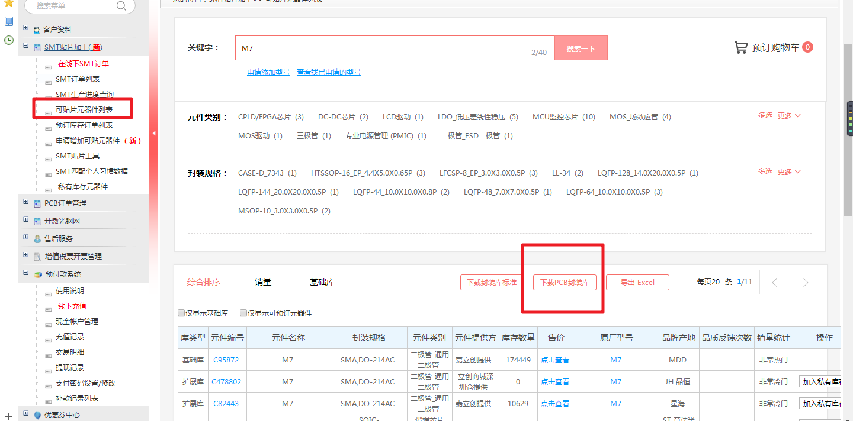The image size is (853, 421).
Task: Expand the PCB订单管理 tree node
Action: click(x=26, y=202)
